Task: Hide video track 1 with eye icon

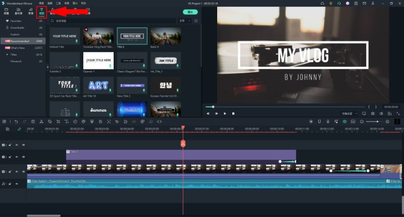Action: [x=23, y=172]
